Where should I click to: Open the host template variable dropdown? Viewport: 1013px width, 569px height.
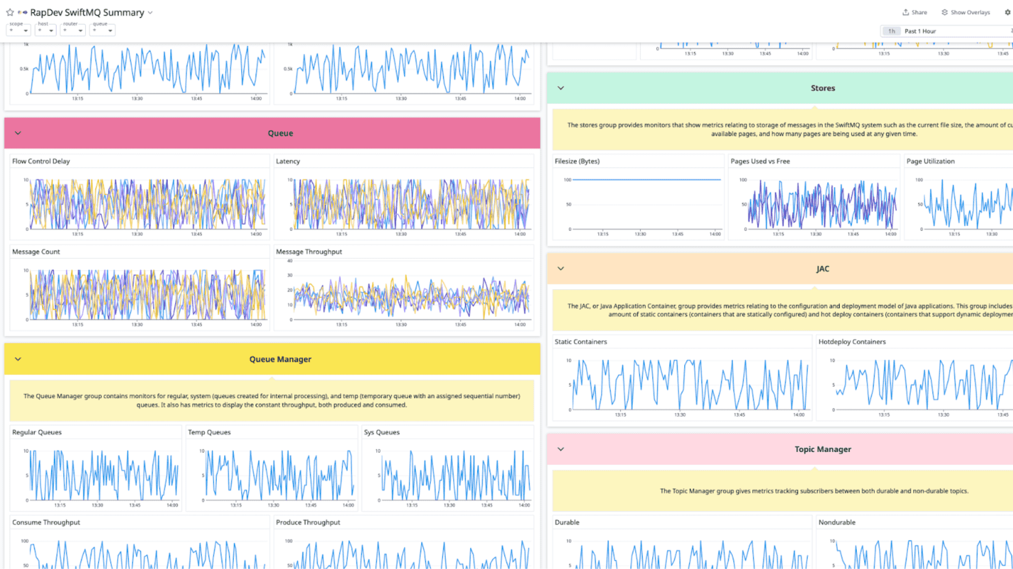point(45,31)
